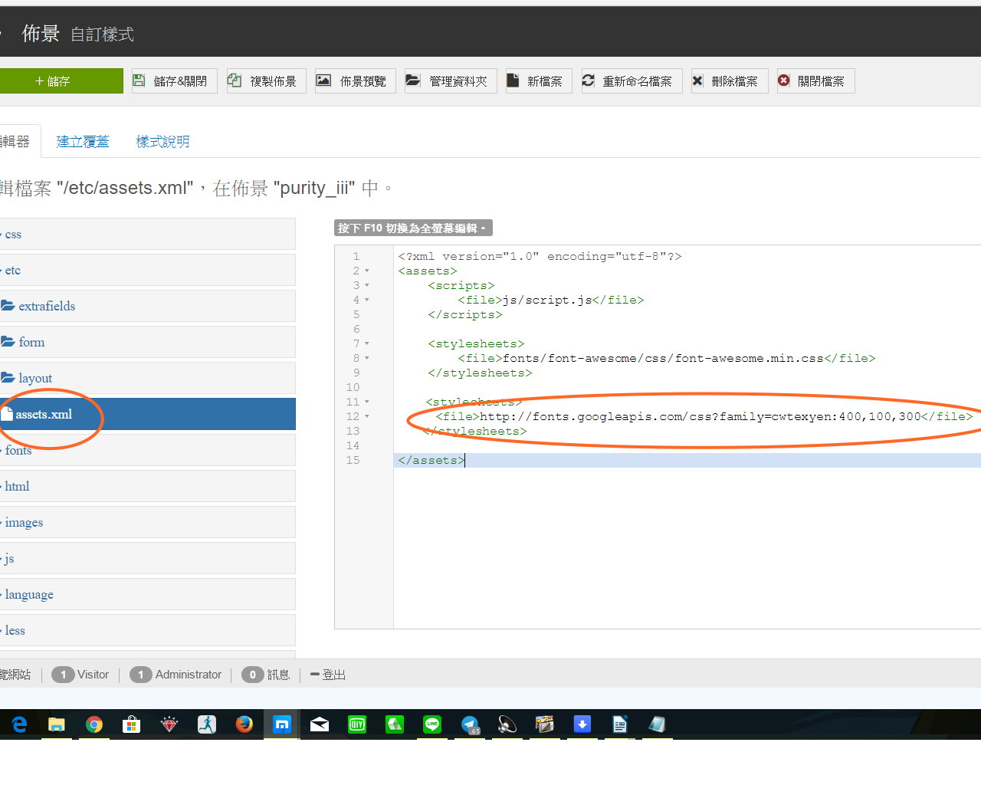Expand the extrafields folder

47,307
